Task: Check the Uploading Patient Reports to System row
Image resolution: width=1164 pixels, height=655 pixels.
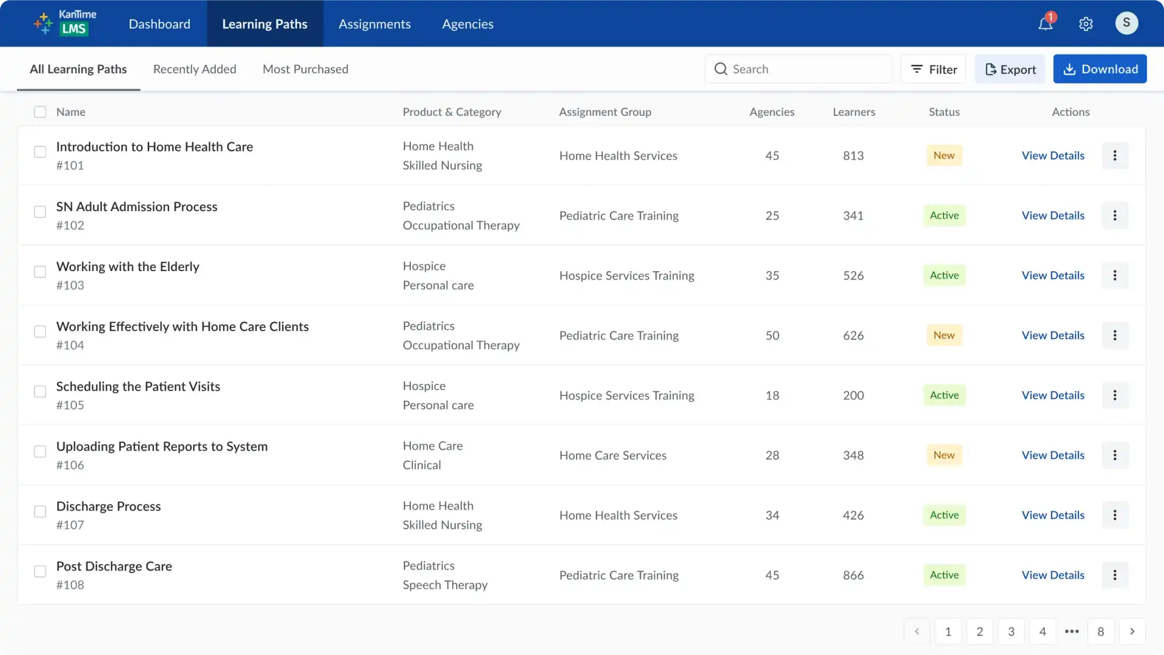Action: (x=40, y=452)
